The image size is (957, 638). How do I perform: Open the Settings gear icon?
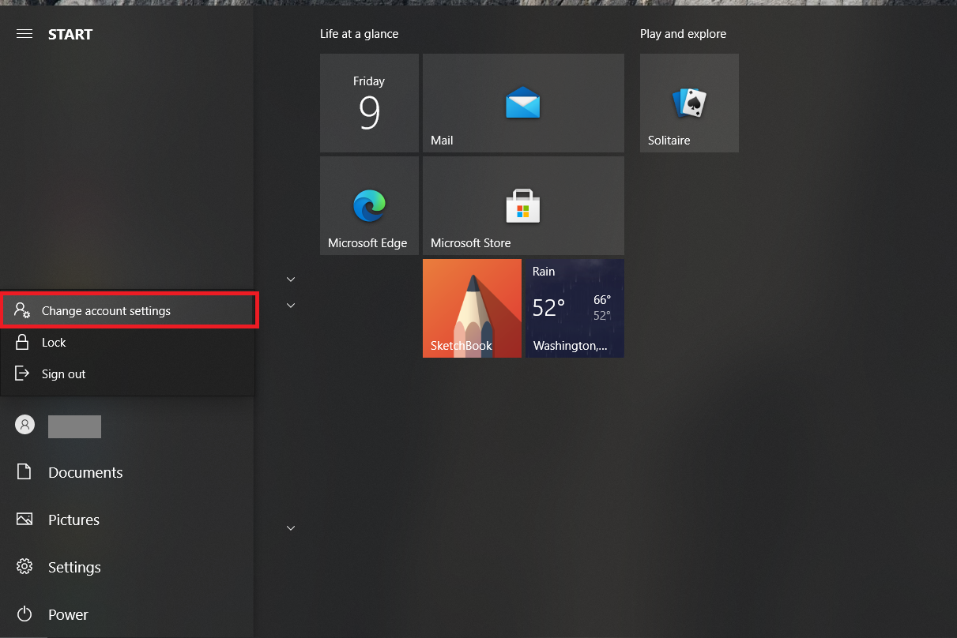(24, 567)
